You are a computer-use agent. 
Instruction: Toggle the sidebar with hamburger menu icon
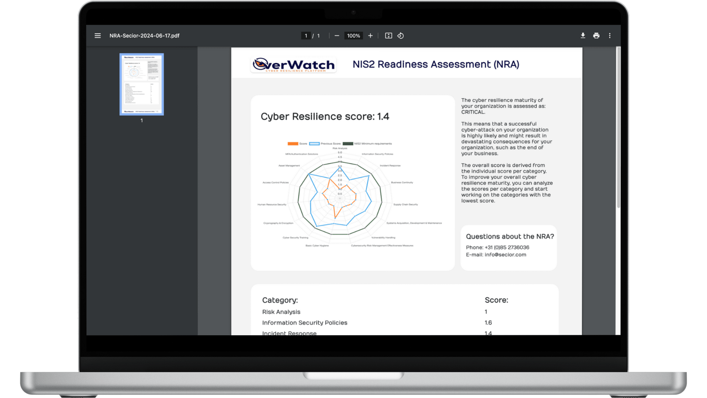pyautogui.click(x=98, y=36)
